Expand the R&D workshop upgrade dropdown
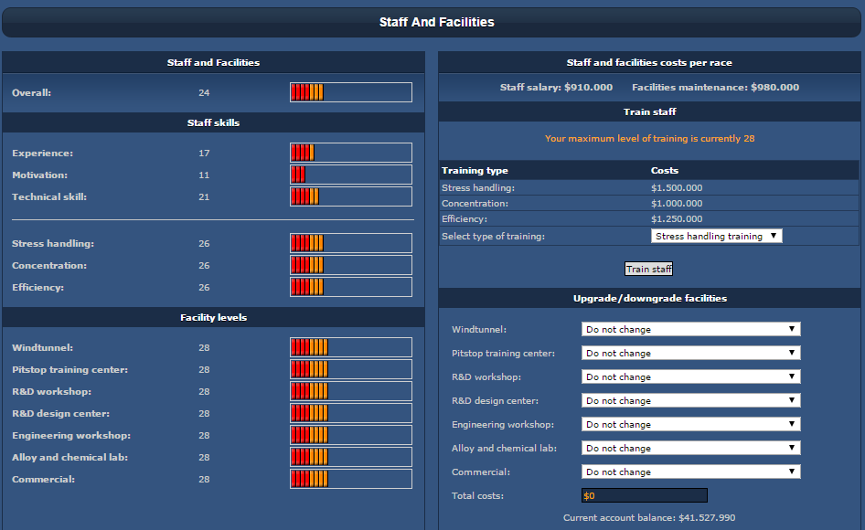865x530 pixels. (x=690, y=376)
